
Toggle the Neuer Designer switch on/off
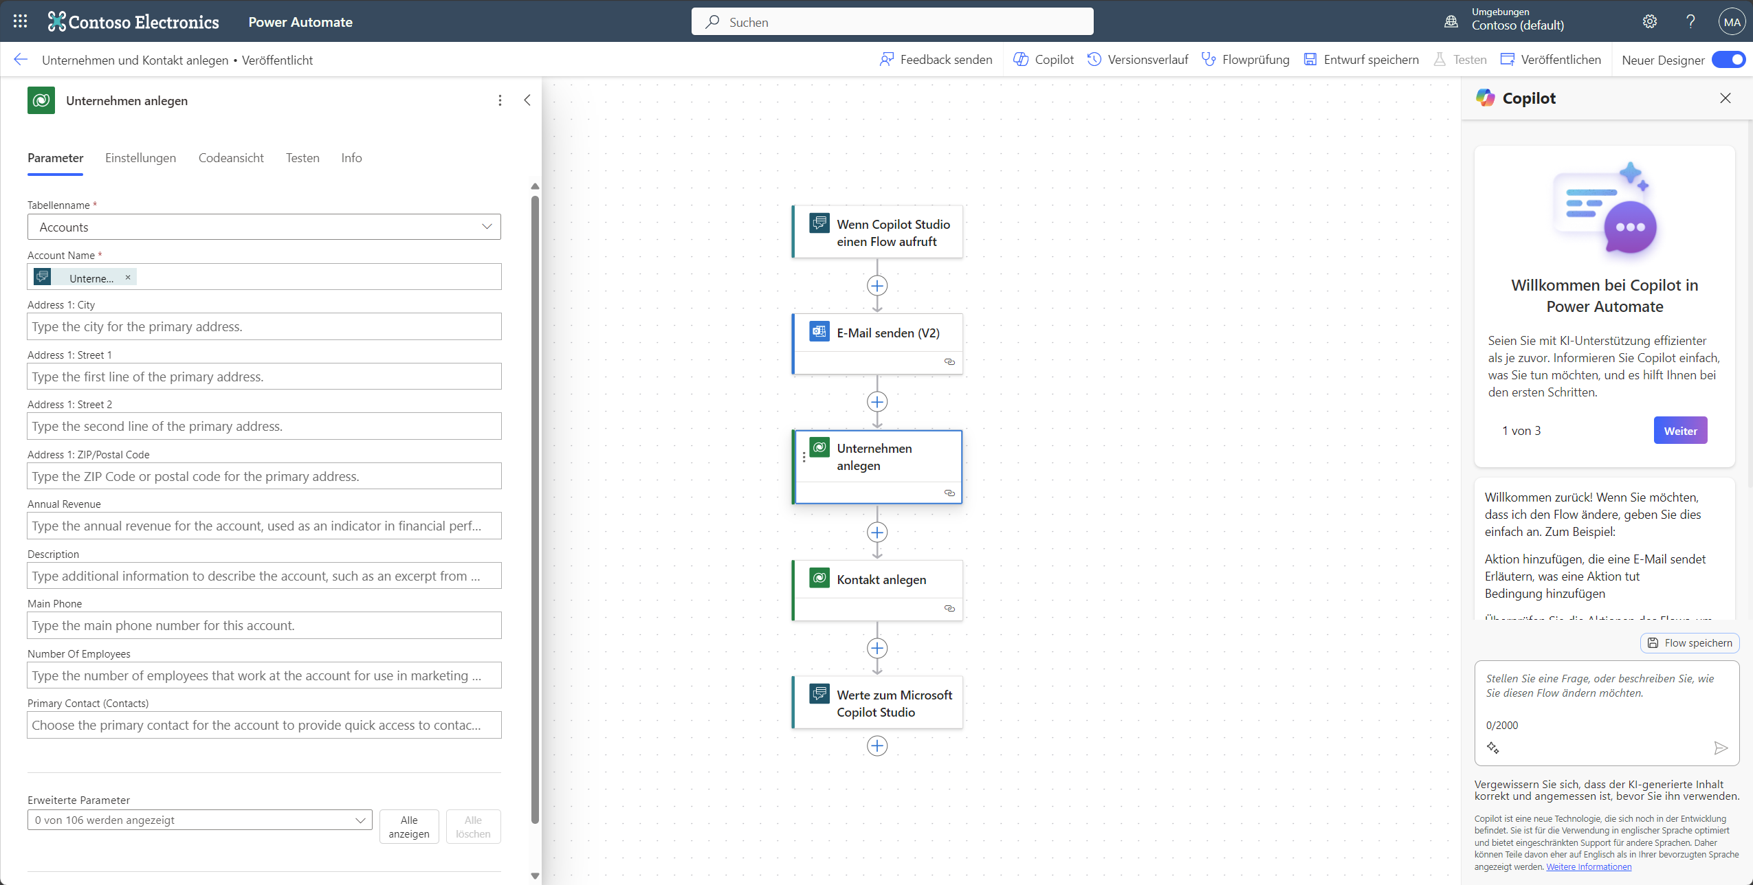pos(1730,60)
